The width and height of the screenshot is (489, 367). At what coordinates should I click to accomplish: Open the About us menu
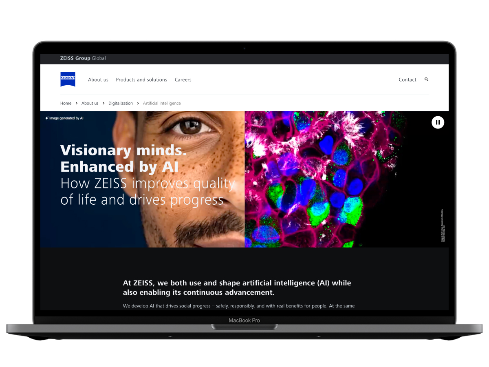(x=98, y=80)
